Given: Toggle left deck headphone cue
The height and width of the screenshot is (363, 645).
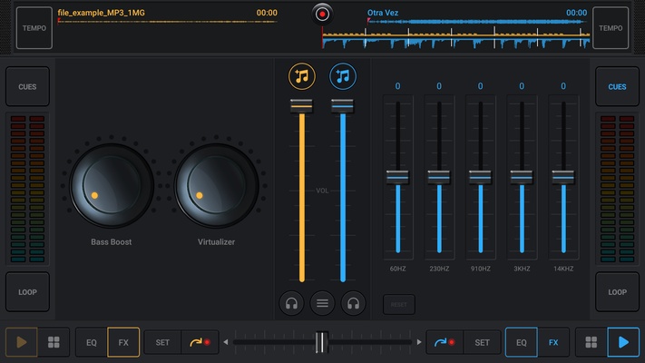Looking at the screenshot, I should point(291,303).
